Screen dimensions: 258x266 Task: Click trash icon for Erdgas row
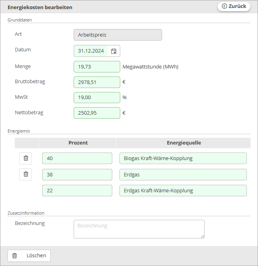coord(26,174)
